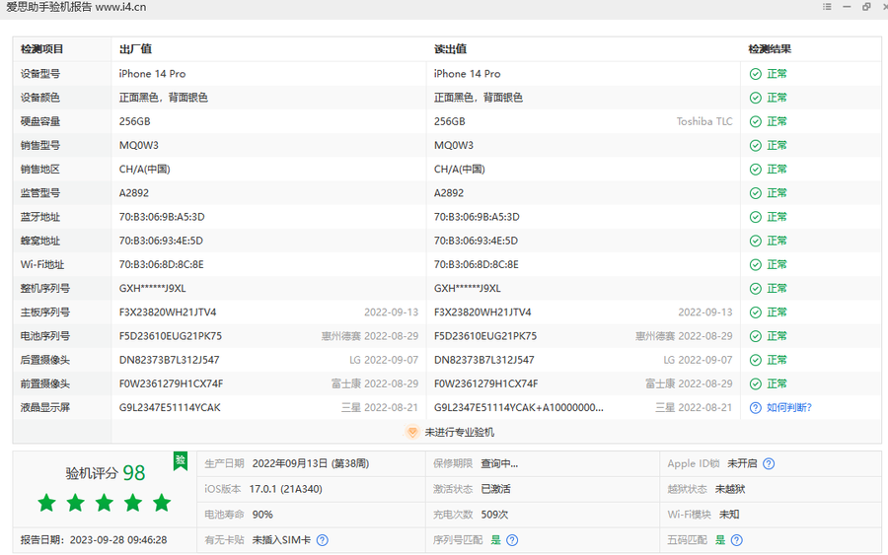888x555 pixels.
Task: Click the heart icon beside 未进行专业验机
Action: (x=412, y=432)
